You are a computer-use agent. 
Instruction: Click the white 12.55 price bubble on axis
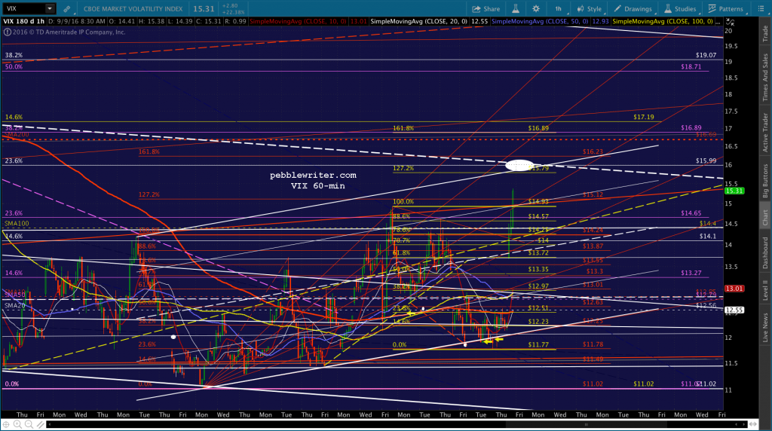coord(734,310)
